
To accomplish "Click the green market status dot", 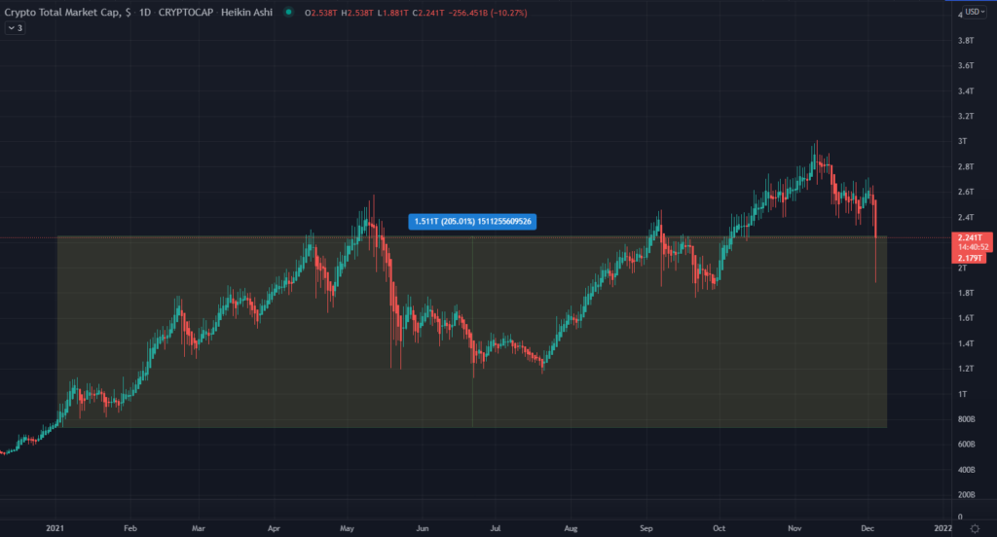I will (288, 12).
